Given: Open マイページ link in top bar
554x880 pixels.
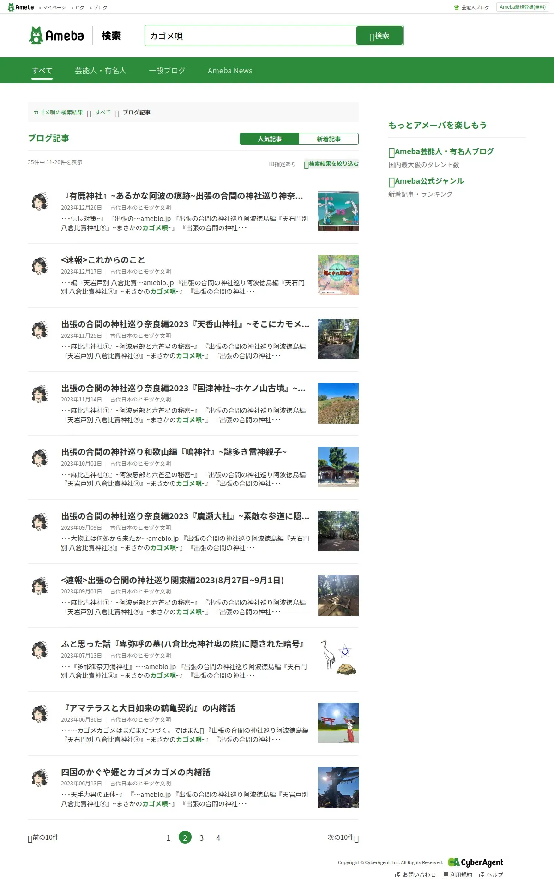Looking at the screenshot, I should (54, 7).
